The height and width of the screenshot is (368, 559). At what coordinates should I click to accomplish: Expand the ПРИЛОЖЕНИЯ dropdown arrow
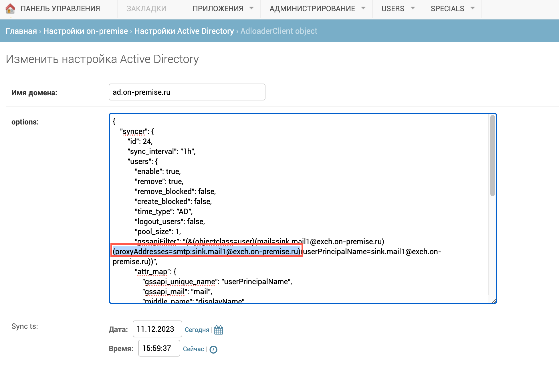[251, 8]
